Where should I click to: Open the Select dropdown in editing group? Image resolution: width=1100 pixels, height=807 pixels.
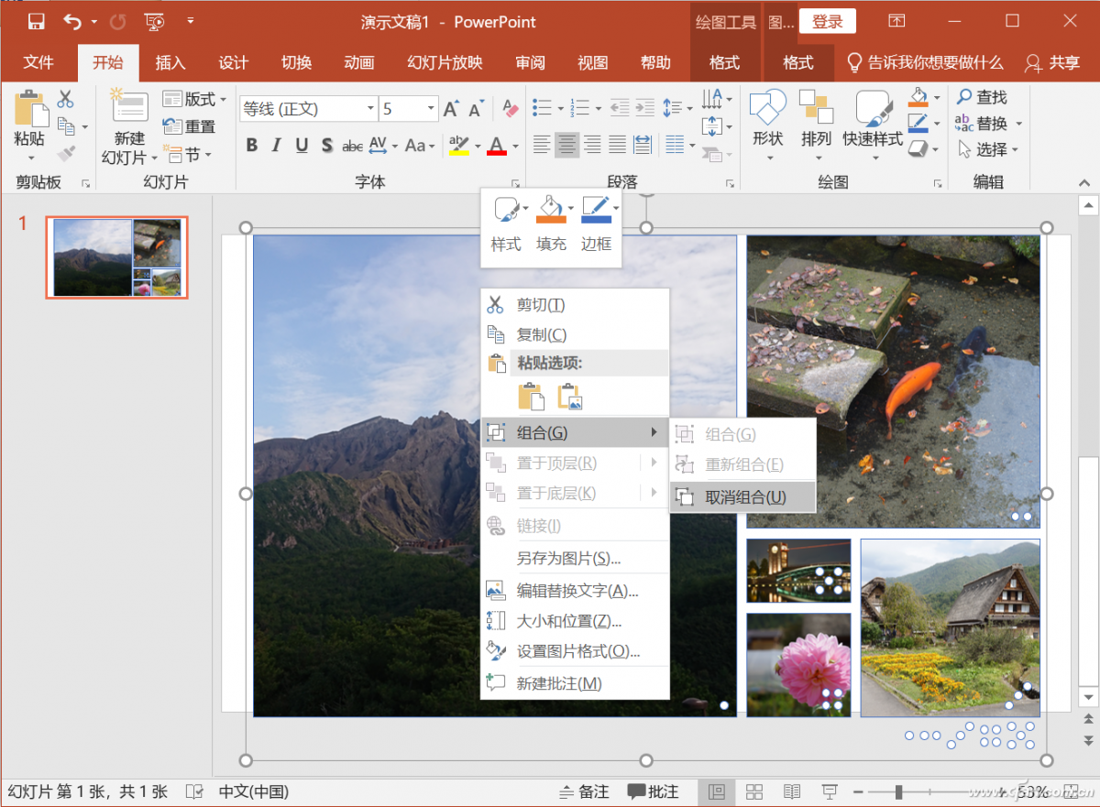click(x=989, y=149)
